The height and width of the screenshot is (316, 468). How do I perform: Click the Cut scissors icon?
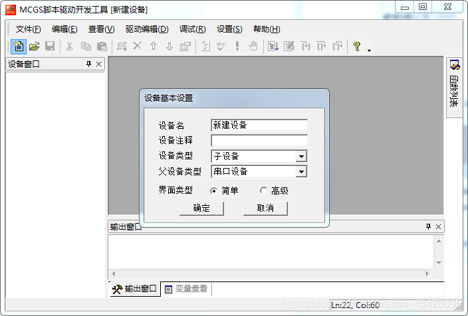(69, 46)
